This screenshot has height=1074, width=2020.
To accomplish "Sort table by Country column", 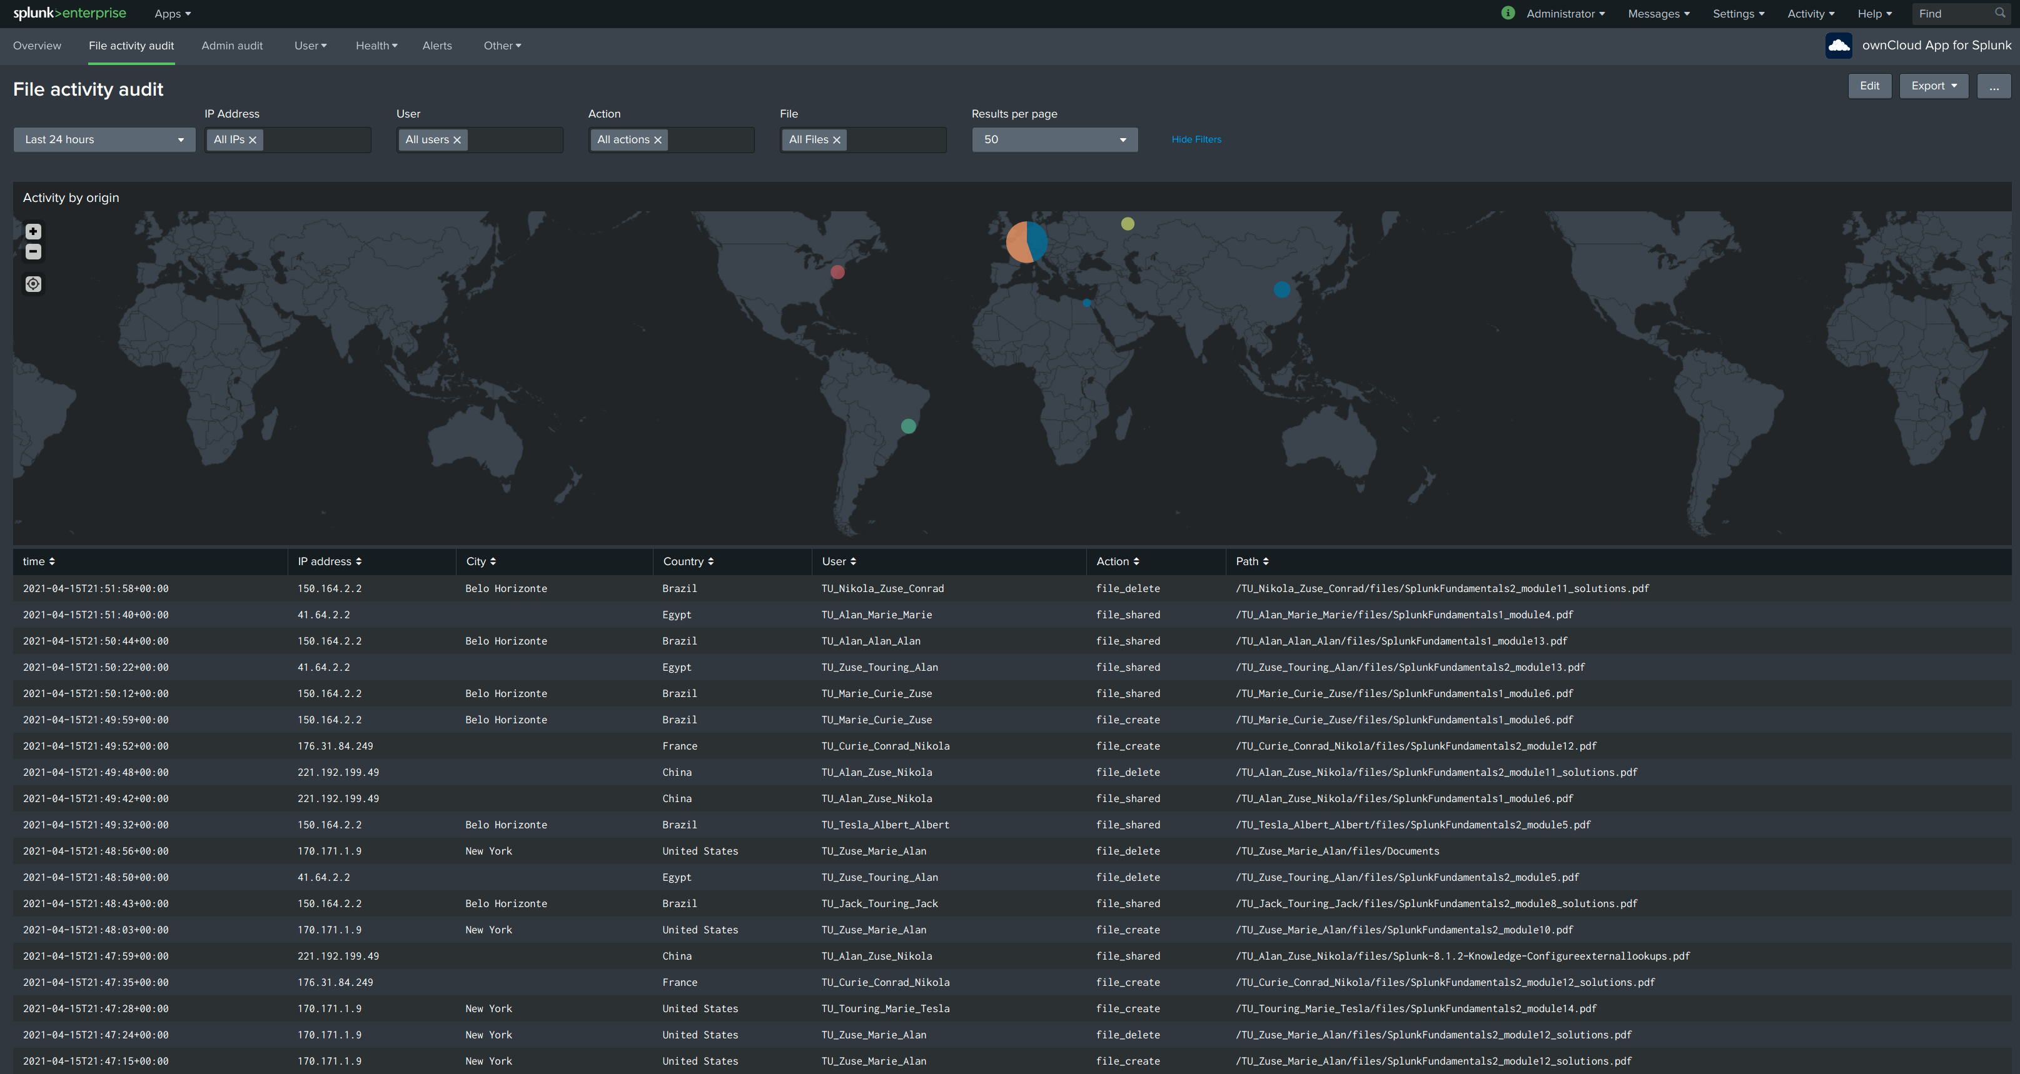I will click(x=689, y=561).
